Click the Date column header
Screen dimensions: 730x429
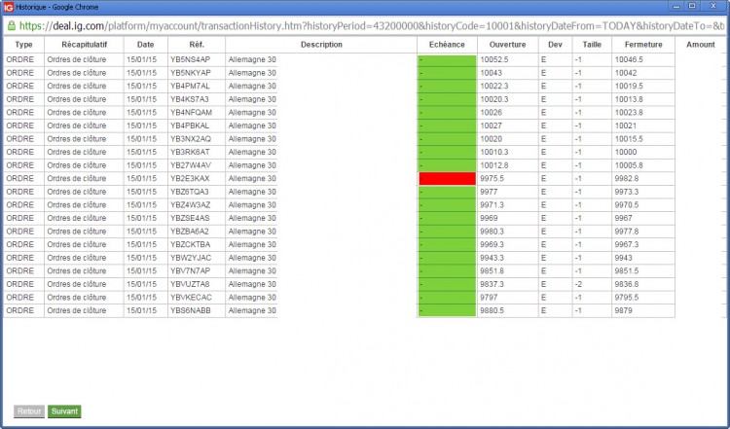(x=146, y=45)
